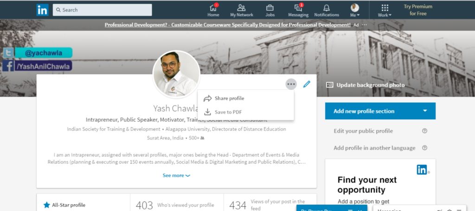Open the Work apps dropdown
475x211 pixels.
pos(385,10)
